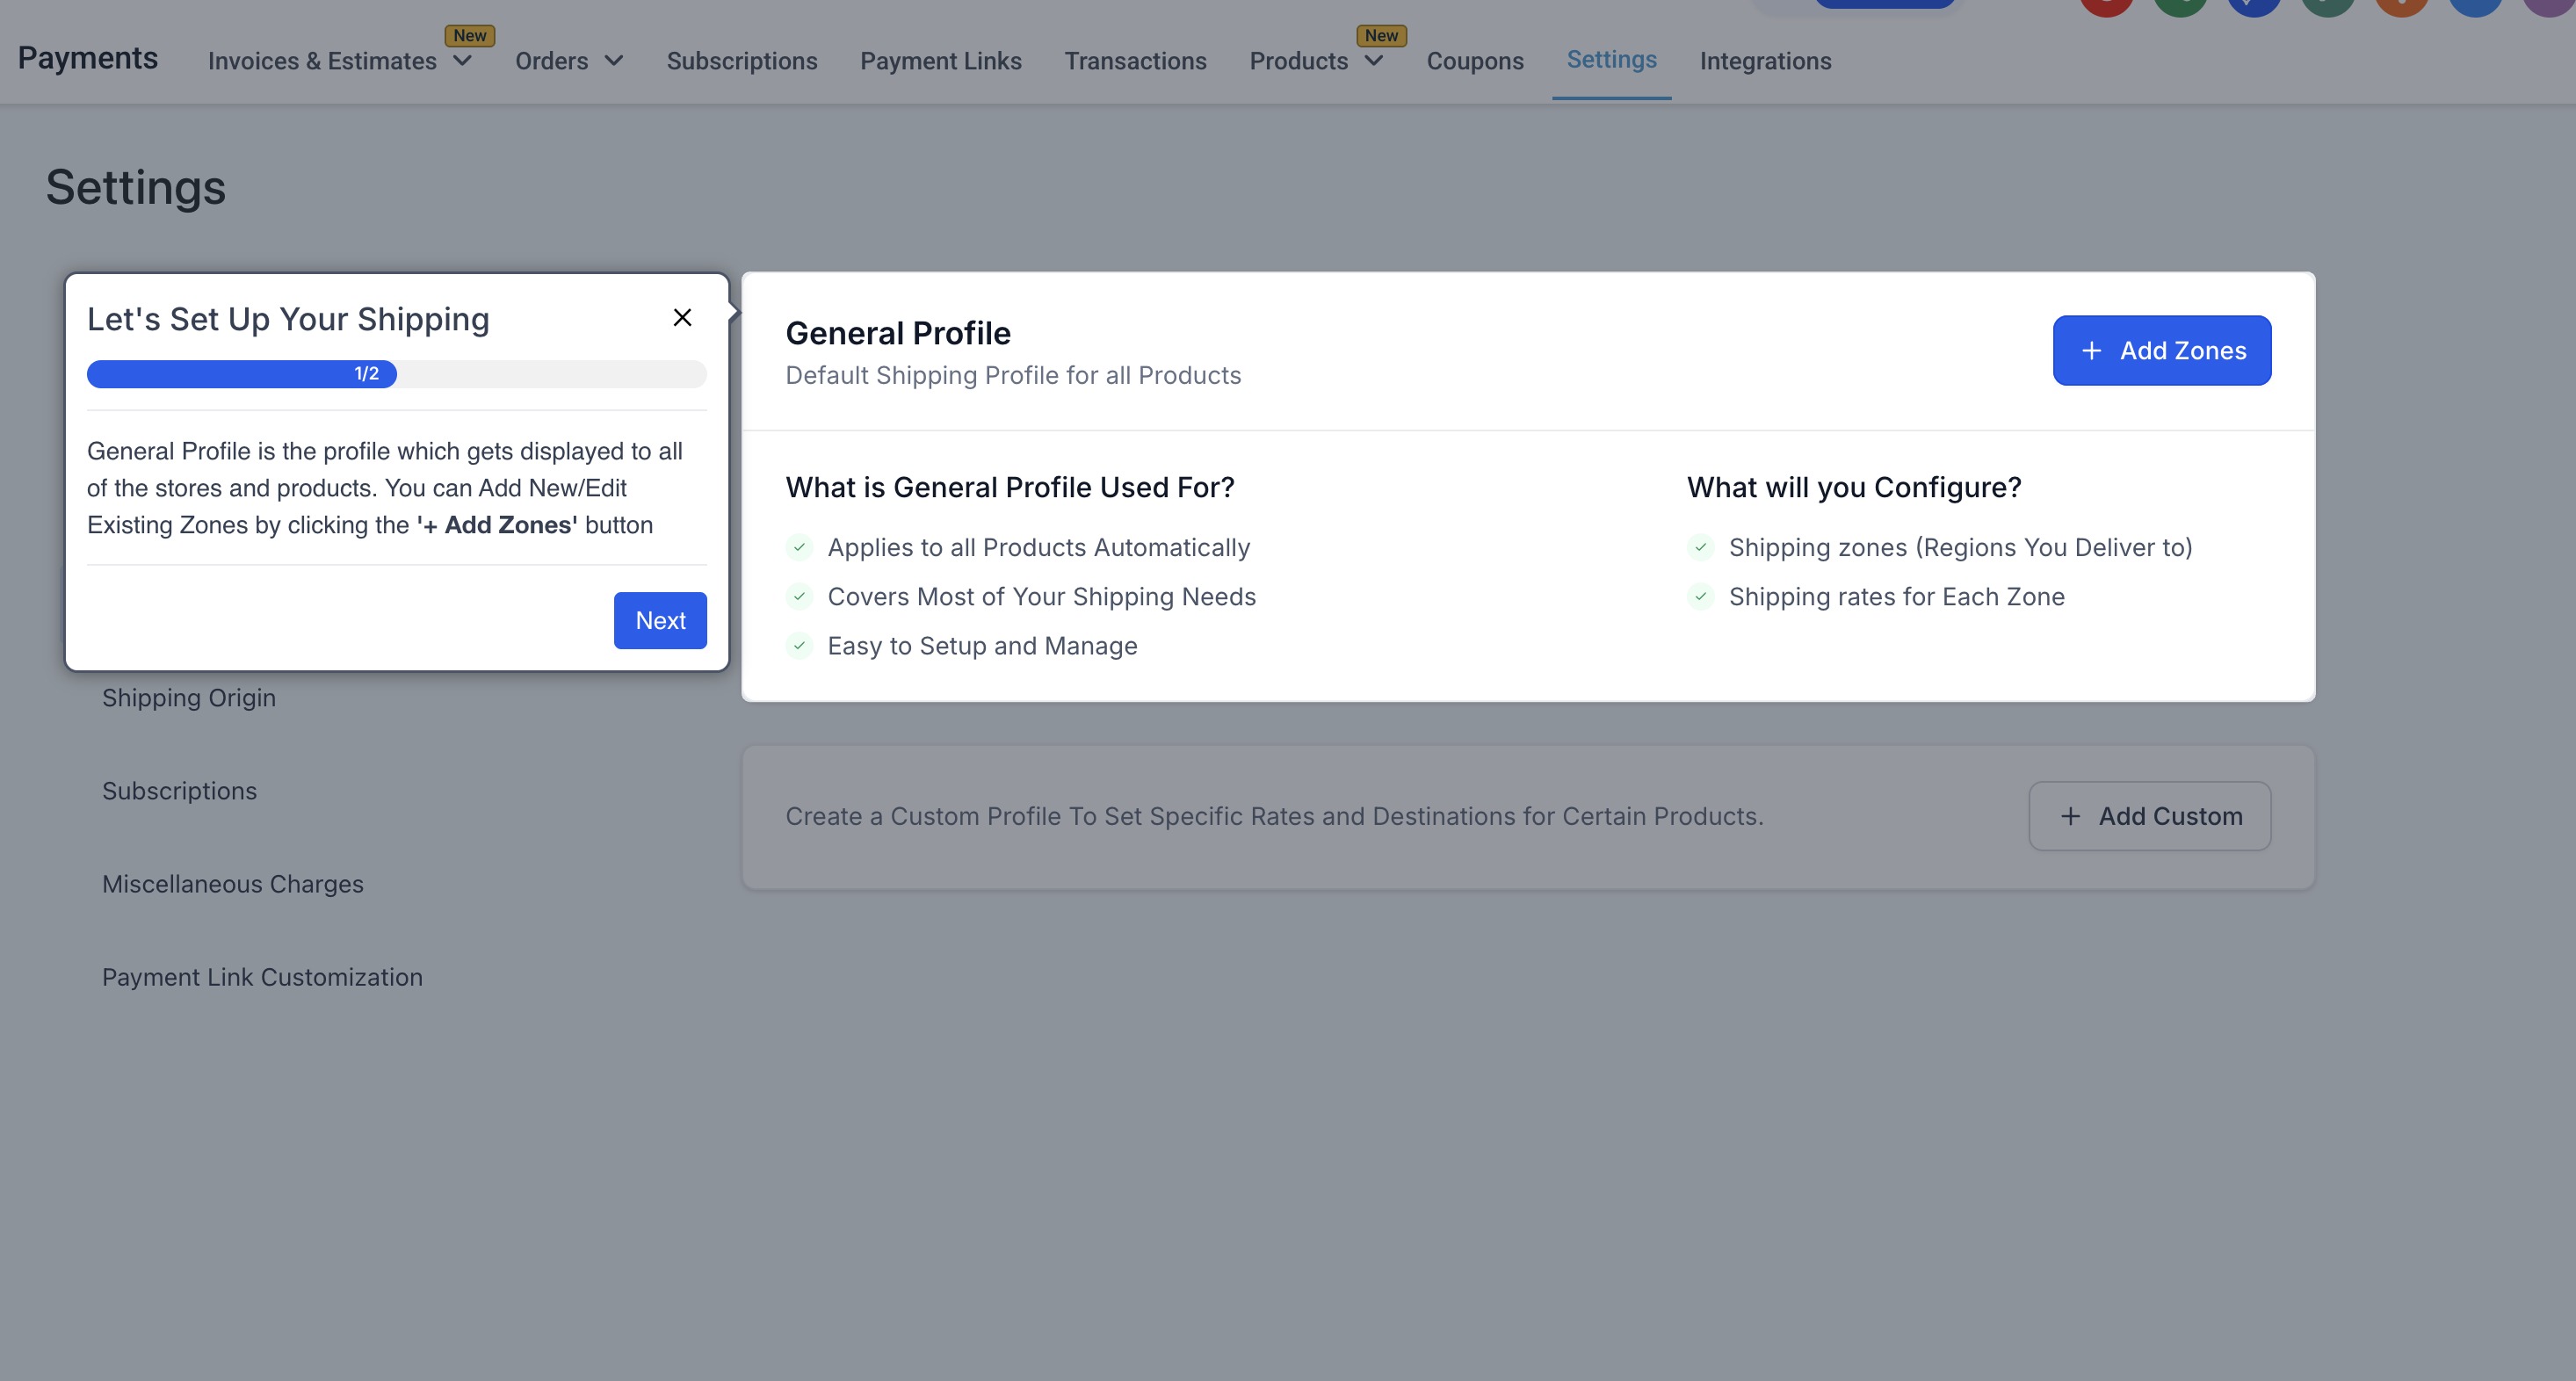Switch to the Coupons tab
The width and height of the screenshot is (2576, 1381).
point(1474,61)
